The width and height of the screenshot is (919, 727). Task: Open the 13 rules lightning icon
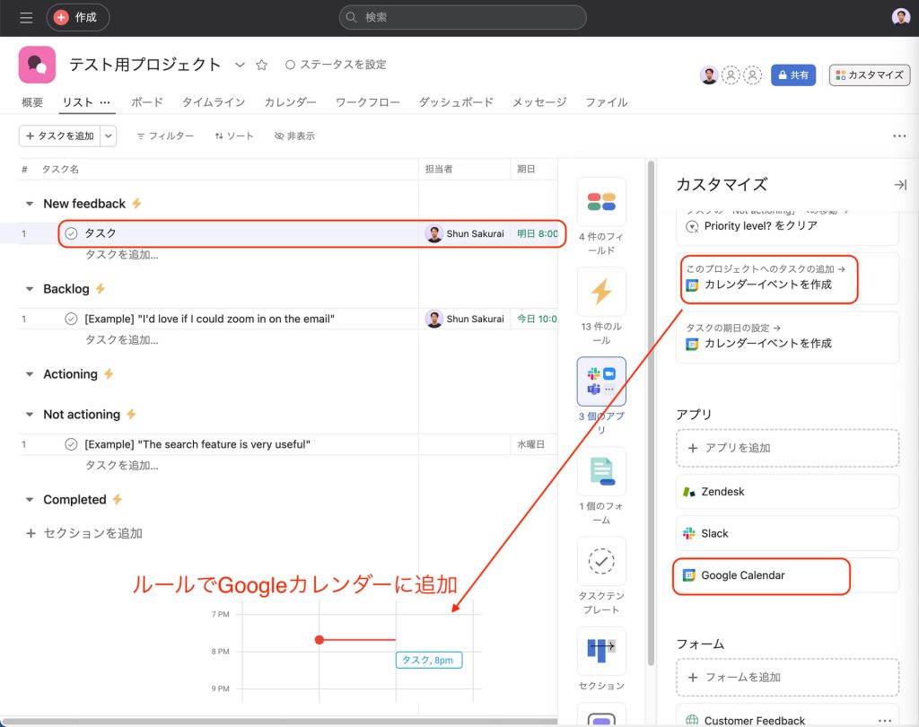tap(601, 292)
